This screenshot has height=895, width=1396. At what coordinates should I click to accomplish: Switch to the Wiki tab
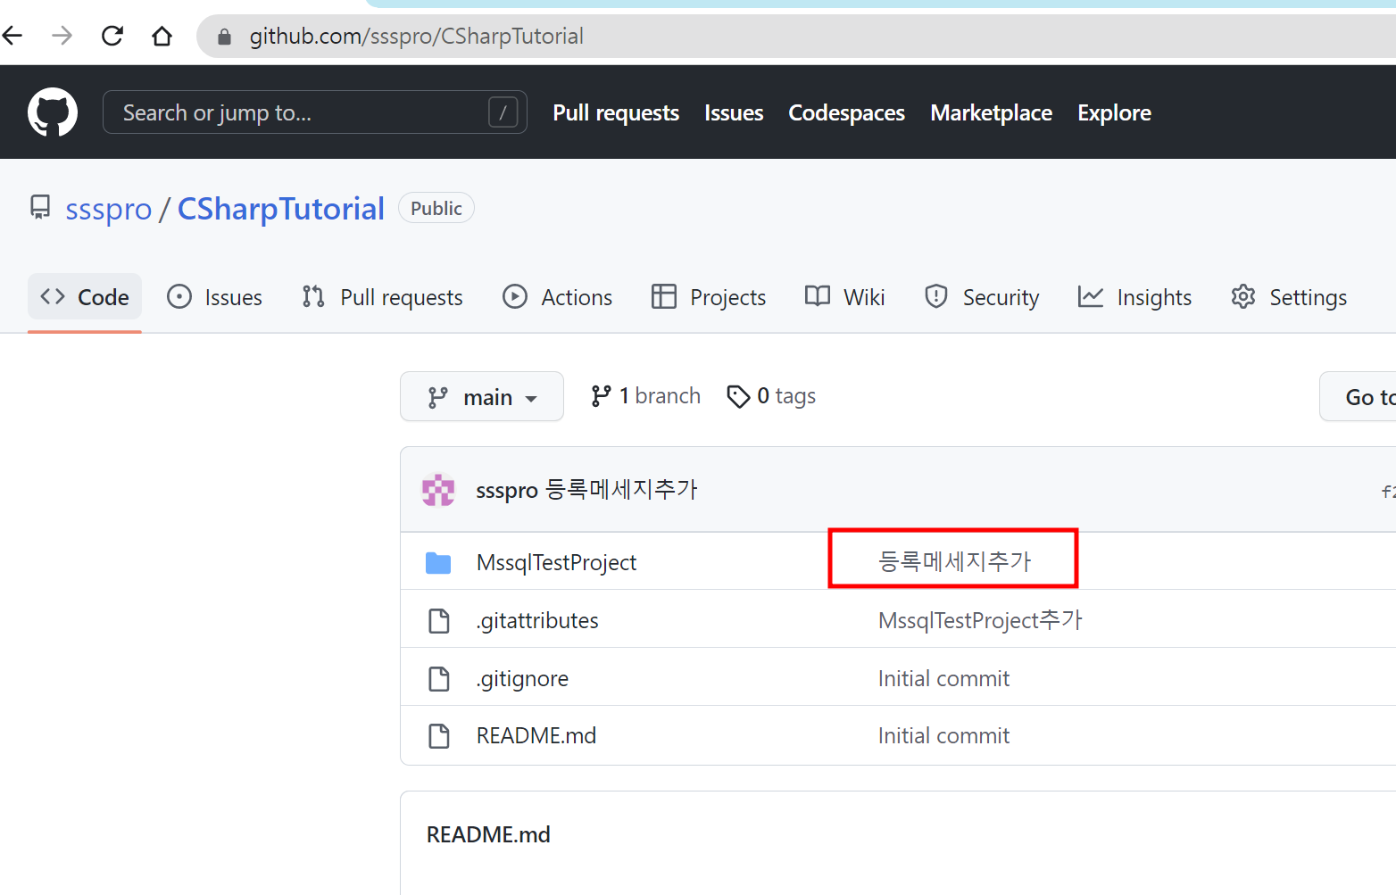coord(844,296)
